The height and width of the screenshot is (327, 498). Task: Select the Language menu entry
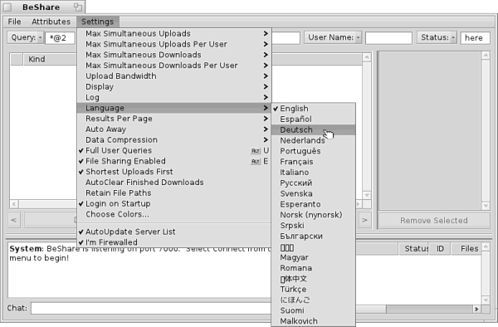point(174,108)
